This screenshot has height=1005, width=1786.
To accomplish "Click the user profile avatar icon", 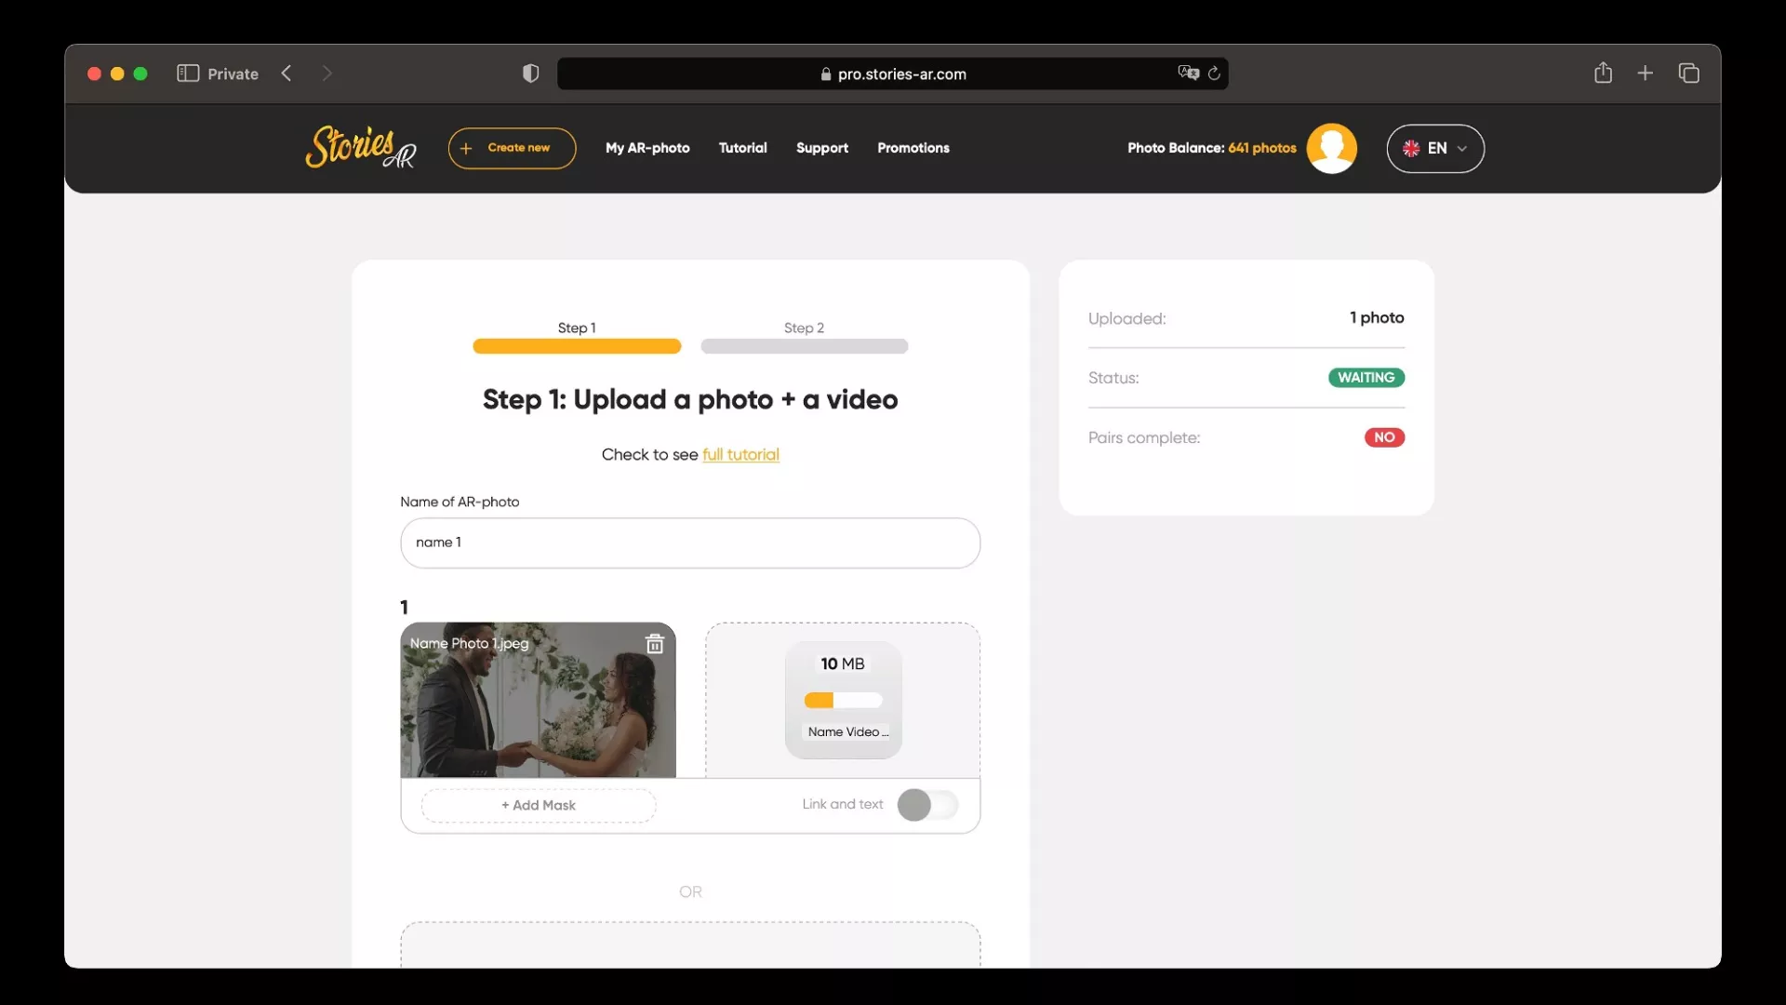I will pos(1331,148).
